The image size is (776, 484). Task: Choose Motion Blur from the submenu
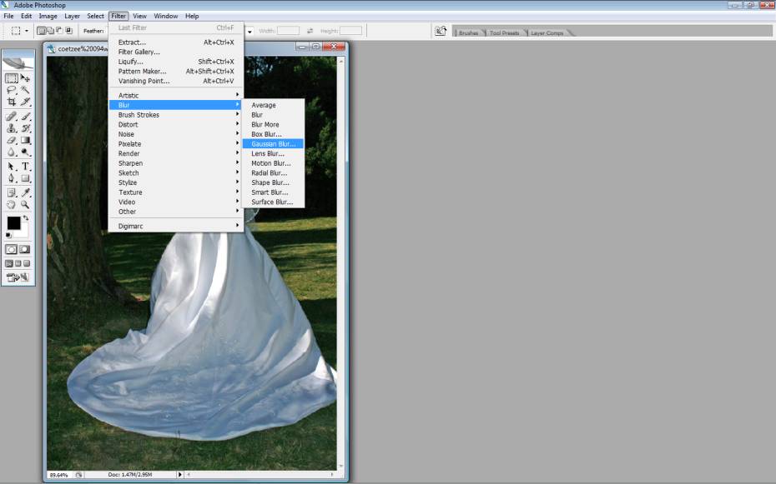pyautogui.click(x=273, y=163)
